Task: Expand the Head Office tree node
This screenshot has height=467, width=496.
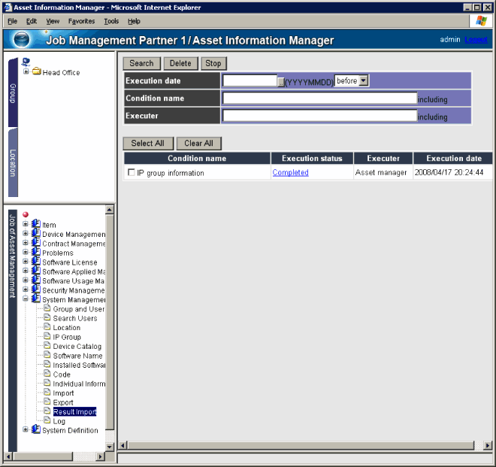Action: (x=26, y=72)
